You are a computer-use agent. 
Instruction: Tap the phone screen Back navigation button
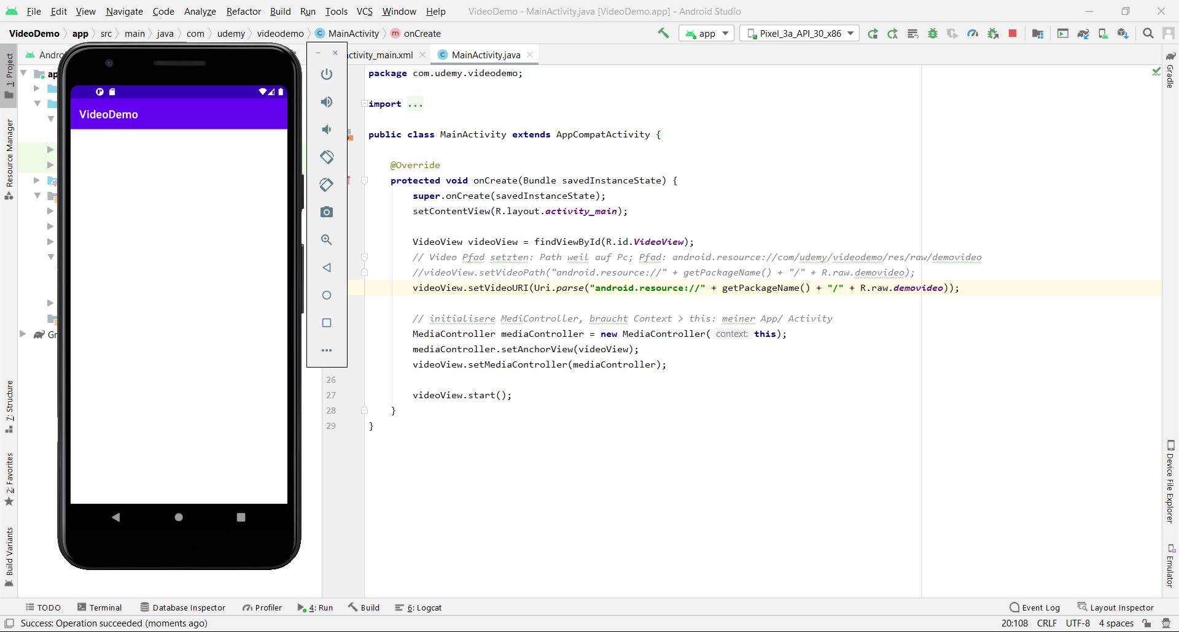click(x=116, y=517)
